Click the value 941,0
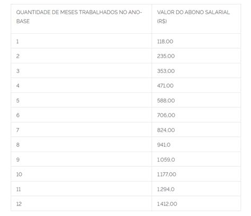This screenshot has height=216, width=251. click(164, 145)
